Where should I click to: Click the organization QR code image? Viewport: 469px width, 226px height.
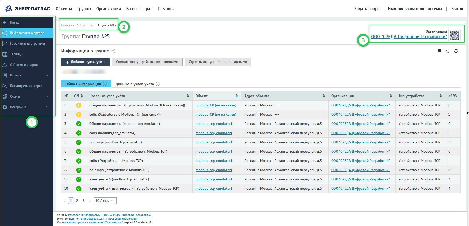point(454,35)
